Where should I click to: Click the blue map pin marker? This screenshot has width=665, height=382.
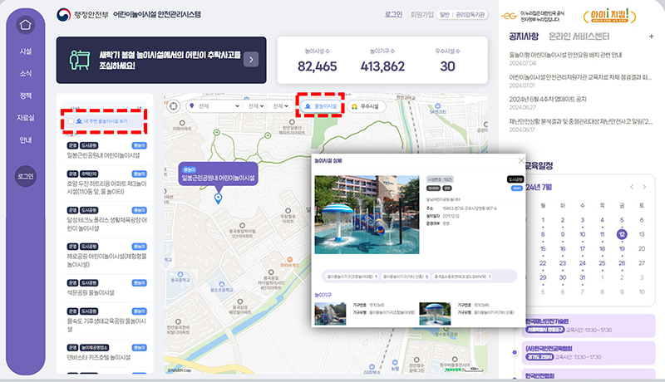pyautogui.click(x=218, y=198)
